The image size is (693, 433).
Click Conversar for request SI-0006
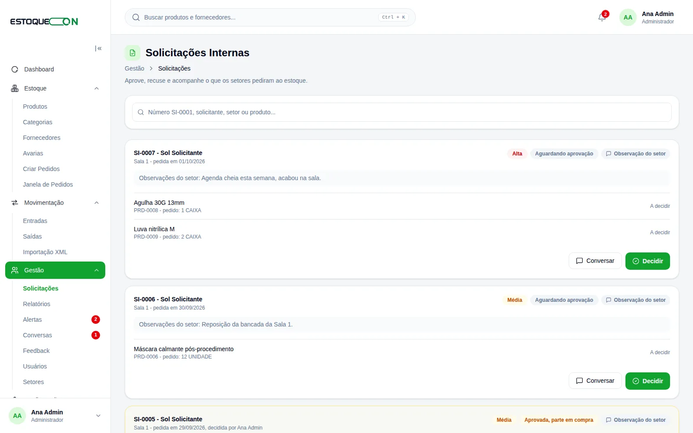pyautogui.click(x=595, y=381)
